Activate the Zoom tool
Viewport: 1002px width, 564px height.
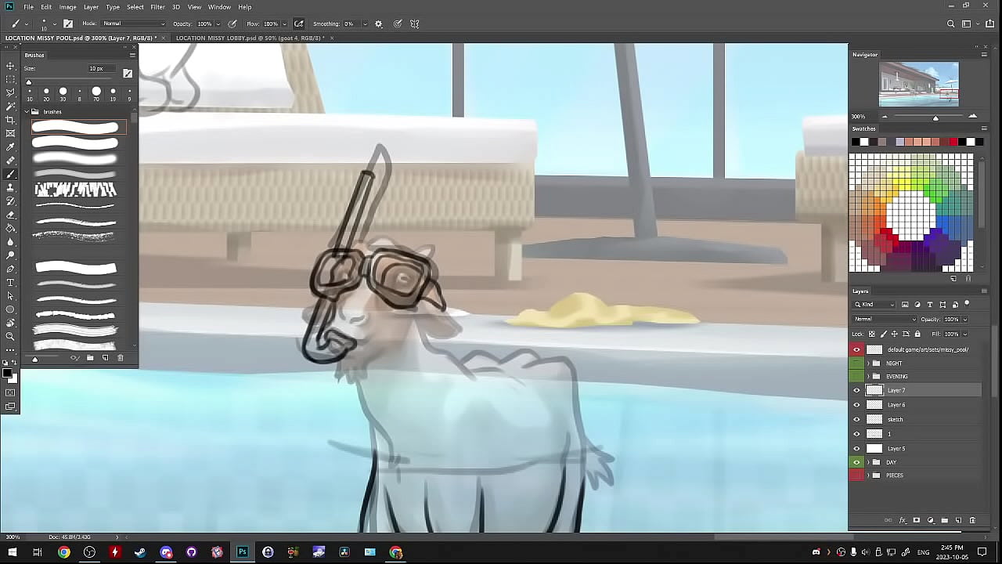10,336
